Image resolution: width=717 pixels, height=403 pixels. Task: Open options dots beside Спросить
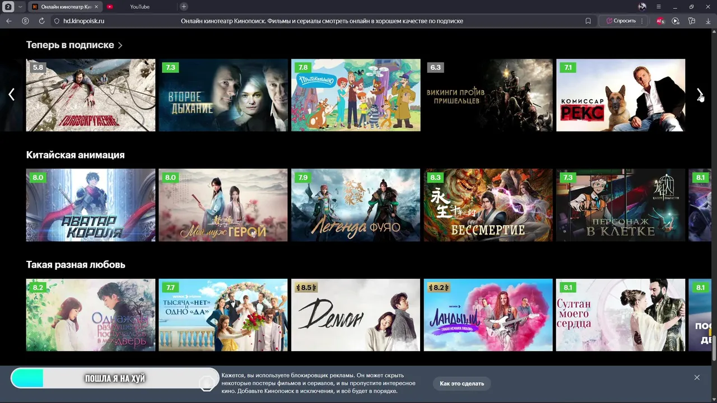pyautogui.click(x=642, y=21)
